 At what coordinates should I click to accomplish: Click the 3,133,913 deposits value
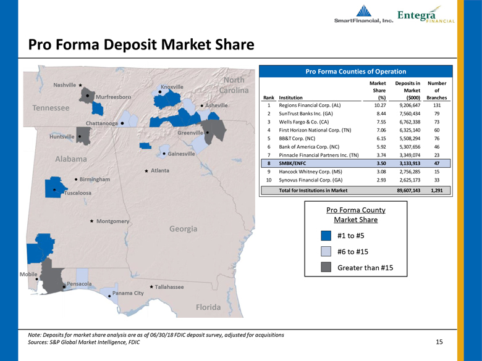point(410,164)
